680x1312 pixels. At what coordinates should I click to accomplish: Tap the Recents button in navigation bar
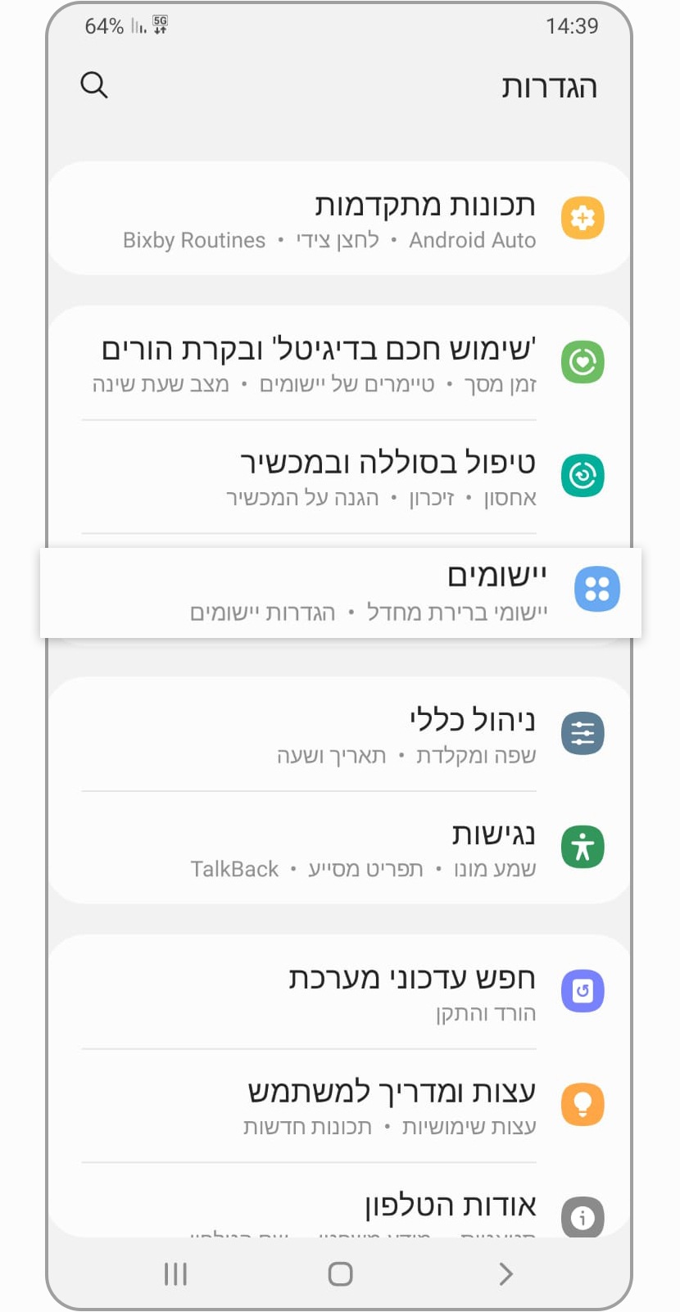pos(175,1274)
